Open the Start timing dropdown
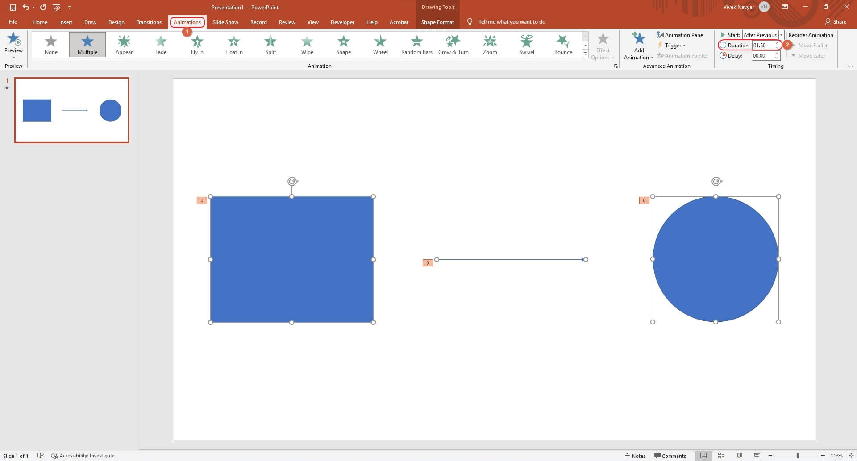Viewport: 857px width, 461px height. [x=781, y=35]
